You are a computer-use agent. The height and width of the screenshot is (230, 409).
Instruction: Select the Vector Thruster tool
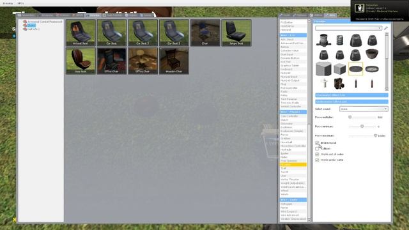click(293, 180)
